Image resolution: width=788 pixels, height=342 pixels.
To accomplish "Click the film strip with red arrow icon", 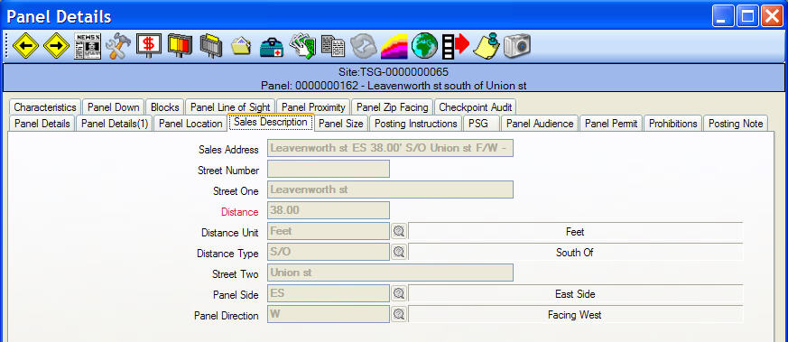I will pos(455,47).
